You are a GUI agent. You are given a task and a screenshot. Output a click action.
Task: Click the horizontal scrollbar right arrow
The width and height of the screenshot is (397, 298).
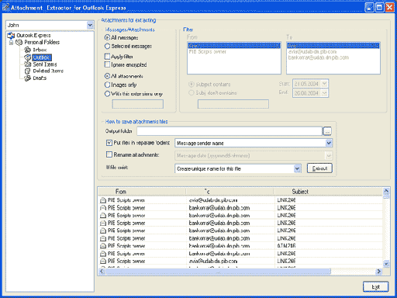pos(379,272)
